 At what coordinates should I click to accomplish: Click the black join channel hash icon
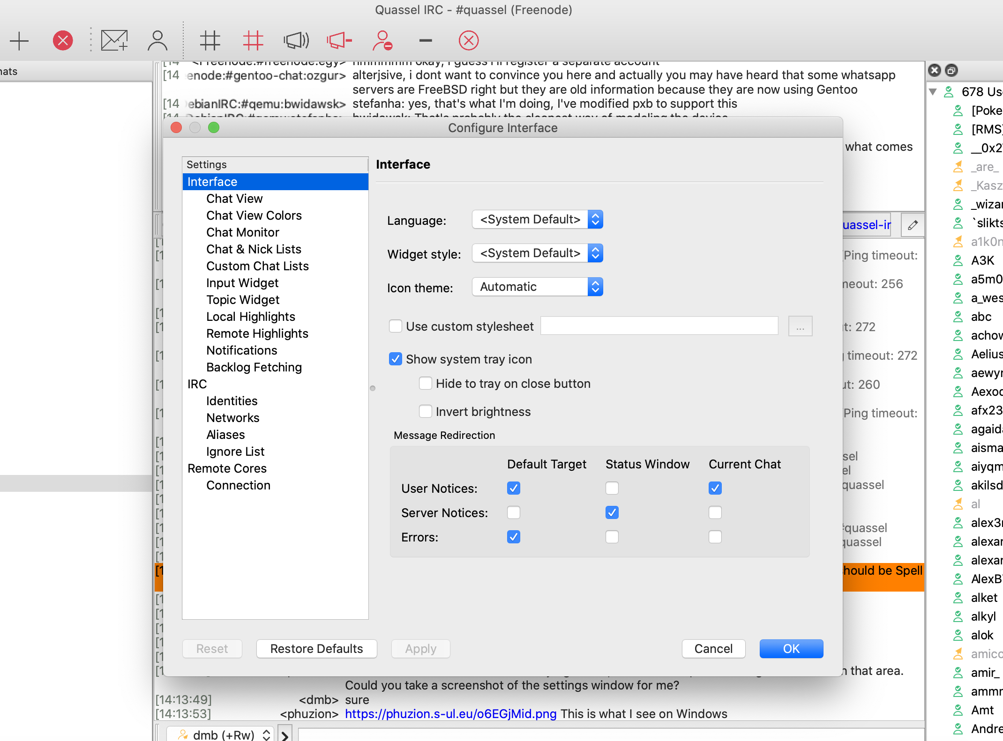tap(210, 41)
